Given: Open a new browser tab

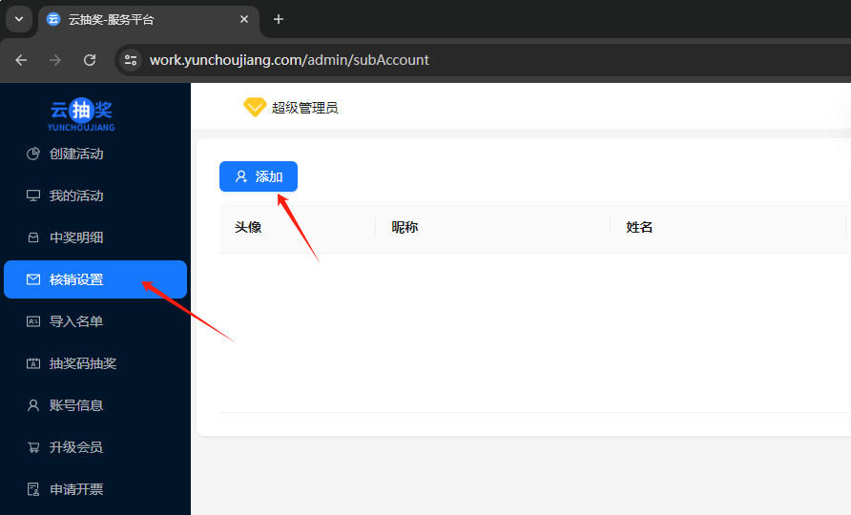Looking at the screenshot, I should pyautogui.click(x=279, y=19).
